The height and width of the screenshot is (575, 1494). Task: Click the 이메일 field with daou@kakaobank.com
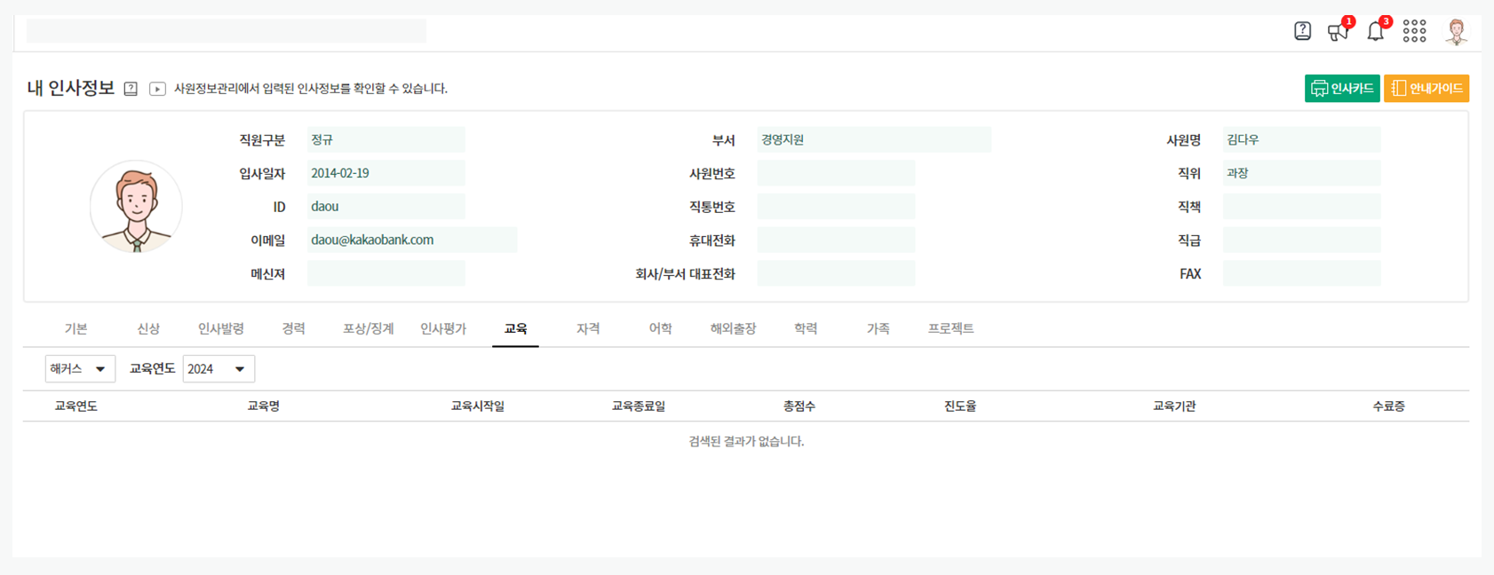click(411, 240)
